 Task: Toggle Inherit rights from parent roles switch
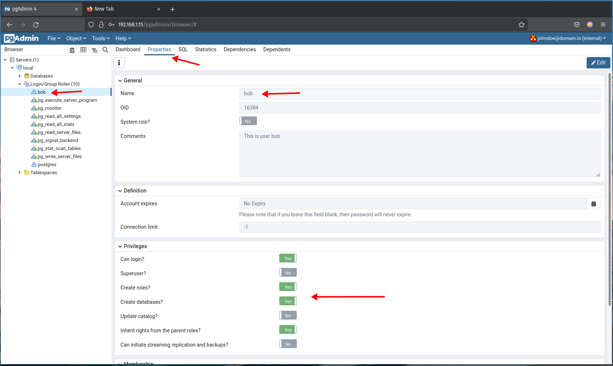pyautogui.click(x=288, y=330)
